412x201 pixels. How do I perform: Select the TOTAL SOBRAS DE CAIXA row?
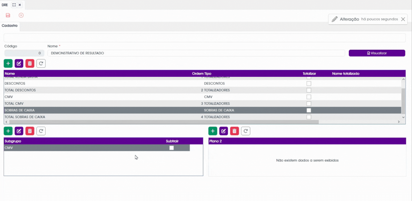pyautogui.click(x=203, y=117)
